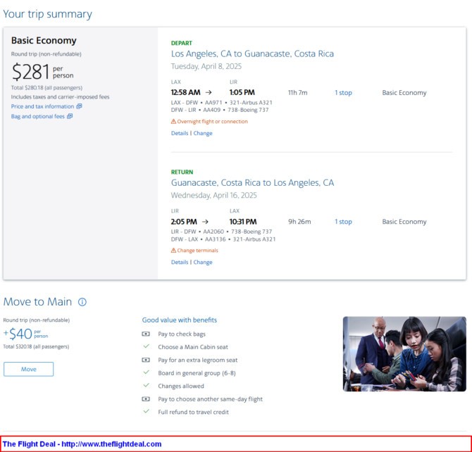Click the 1 stop link on the 9h 26m flight

pyautogui.click(x=343, y=222)
